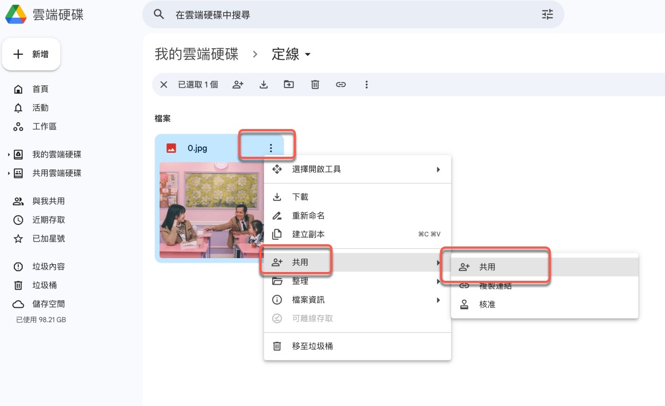
Task: Click the trash icon in selection toolbar
Action: coord(315,85)
